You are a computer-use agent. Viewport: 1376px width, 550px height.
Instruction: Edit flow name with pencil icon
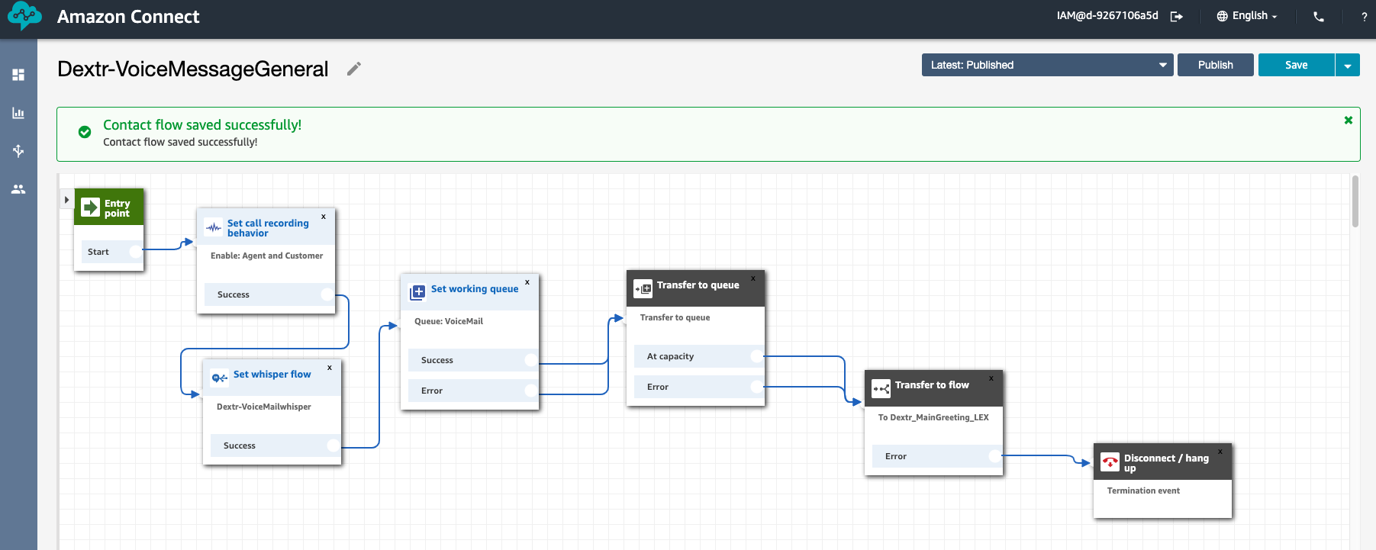353,69
